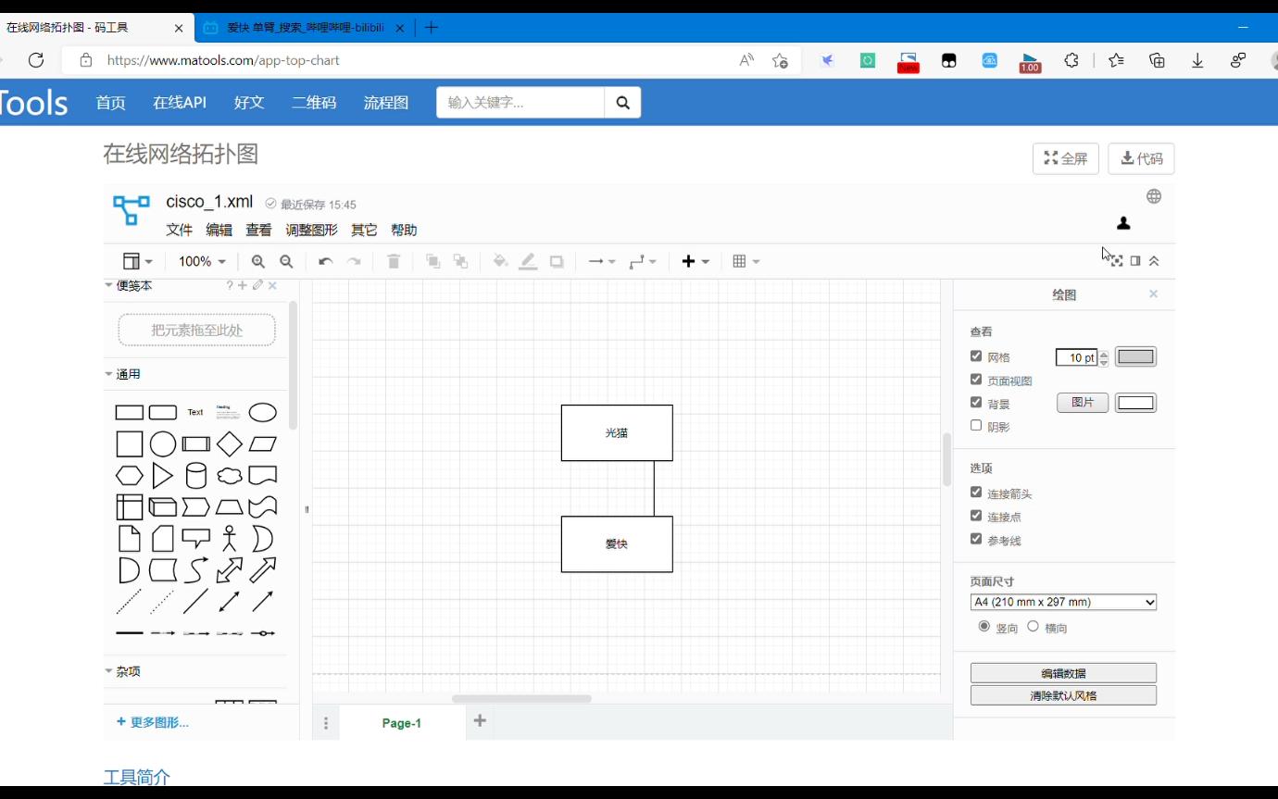Open the 其它 extras menu

coord(365,231)
